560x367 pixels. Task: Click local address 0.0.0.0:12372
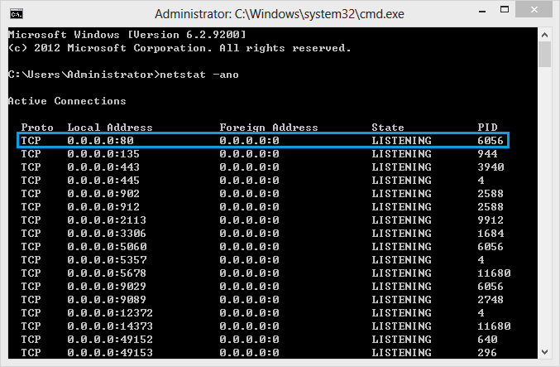pyautogui.click(x=110, y=312)
